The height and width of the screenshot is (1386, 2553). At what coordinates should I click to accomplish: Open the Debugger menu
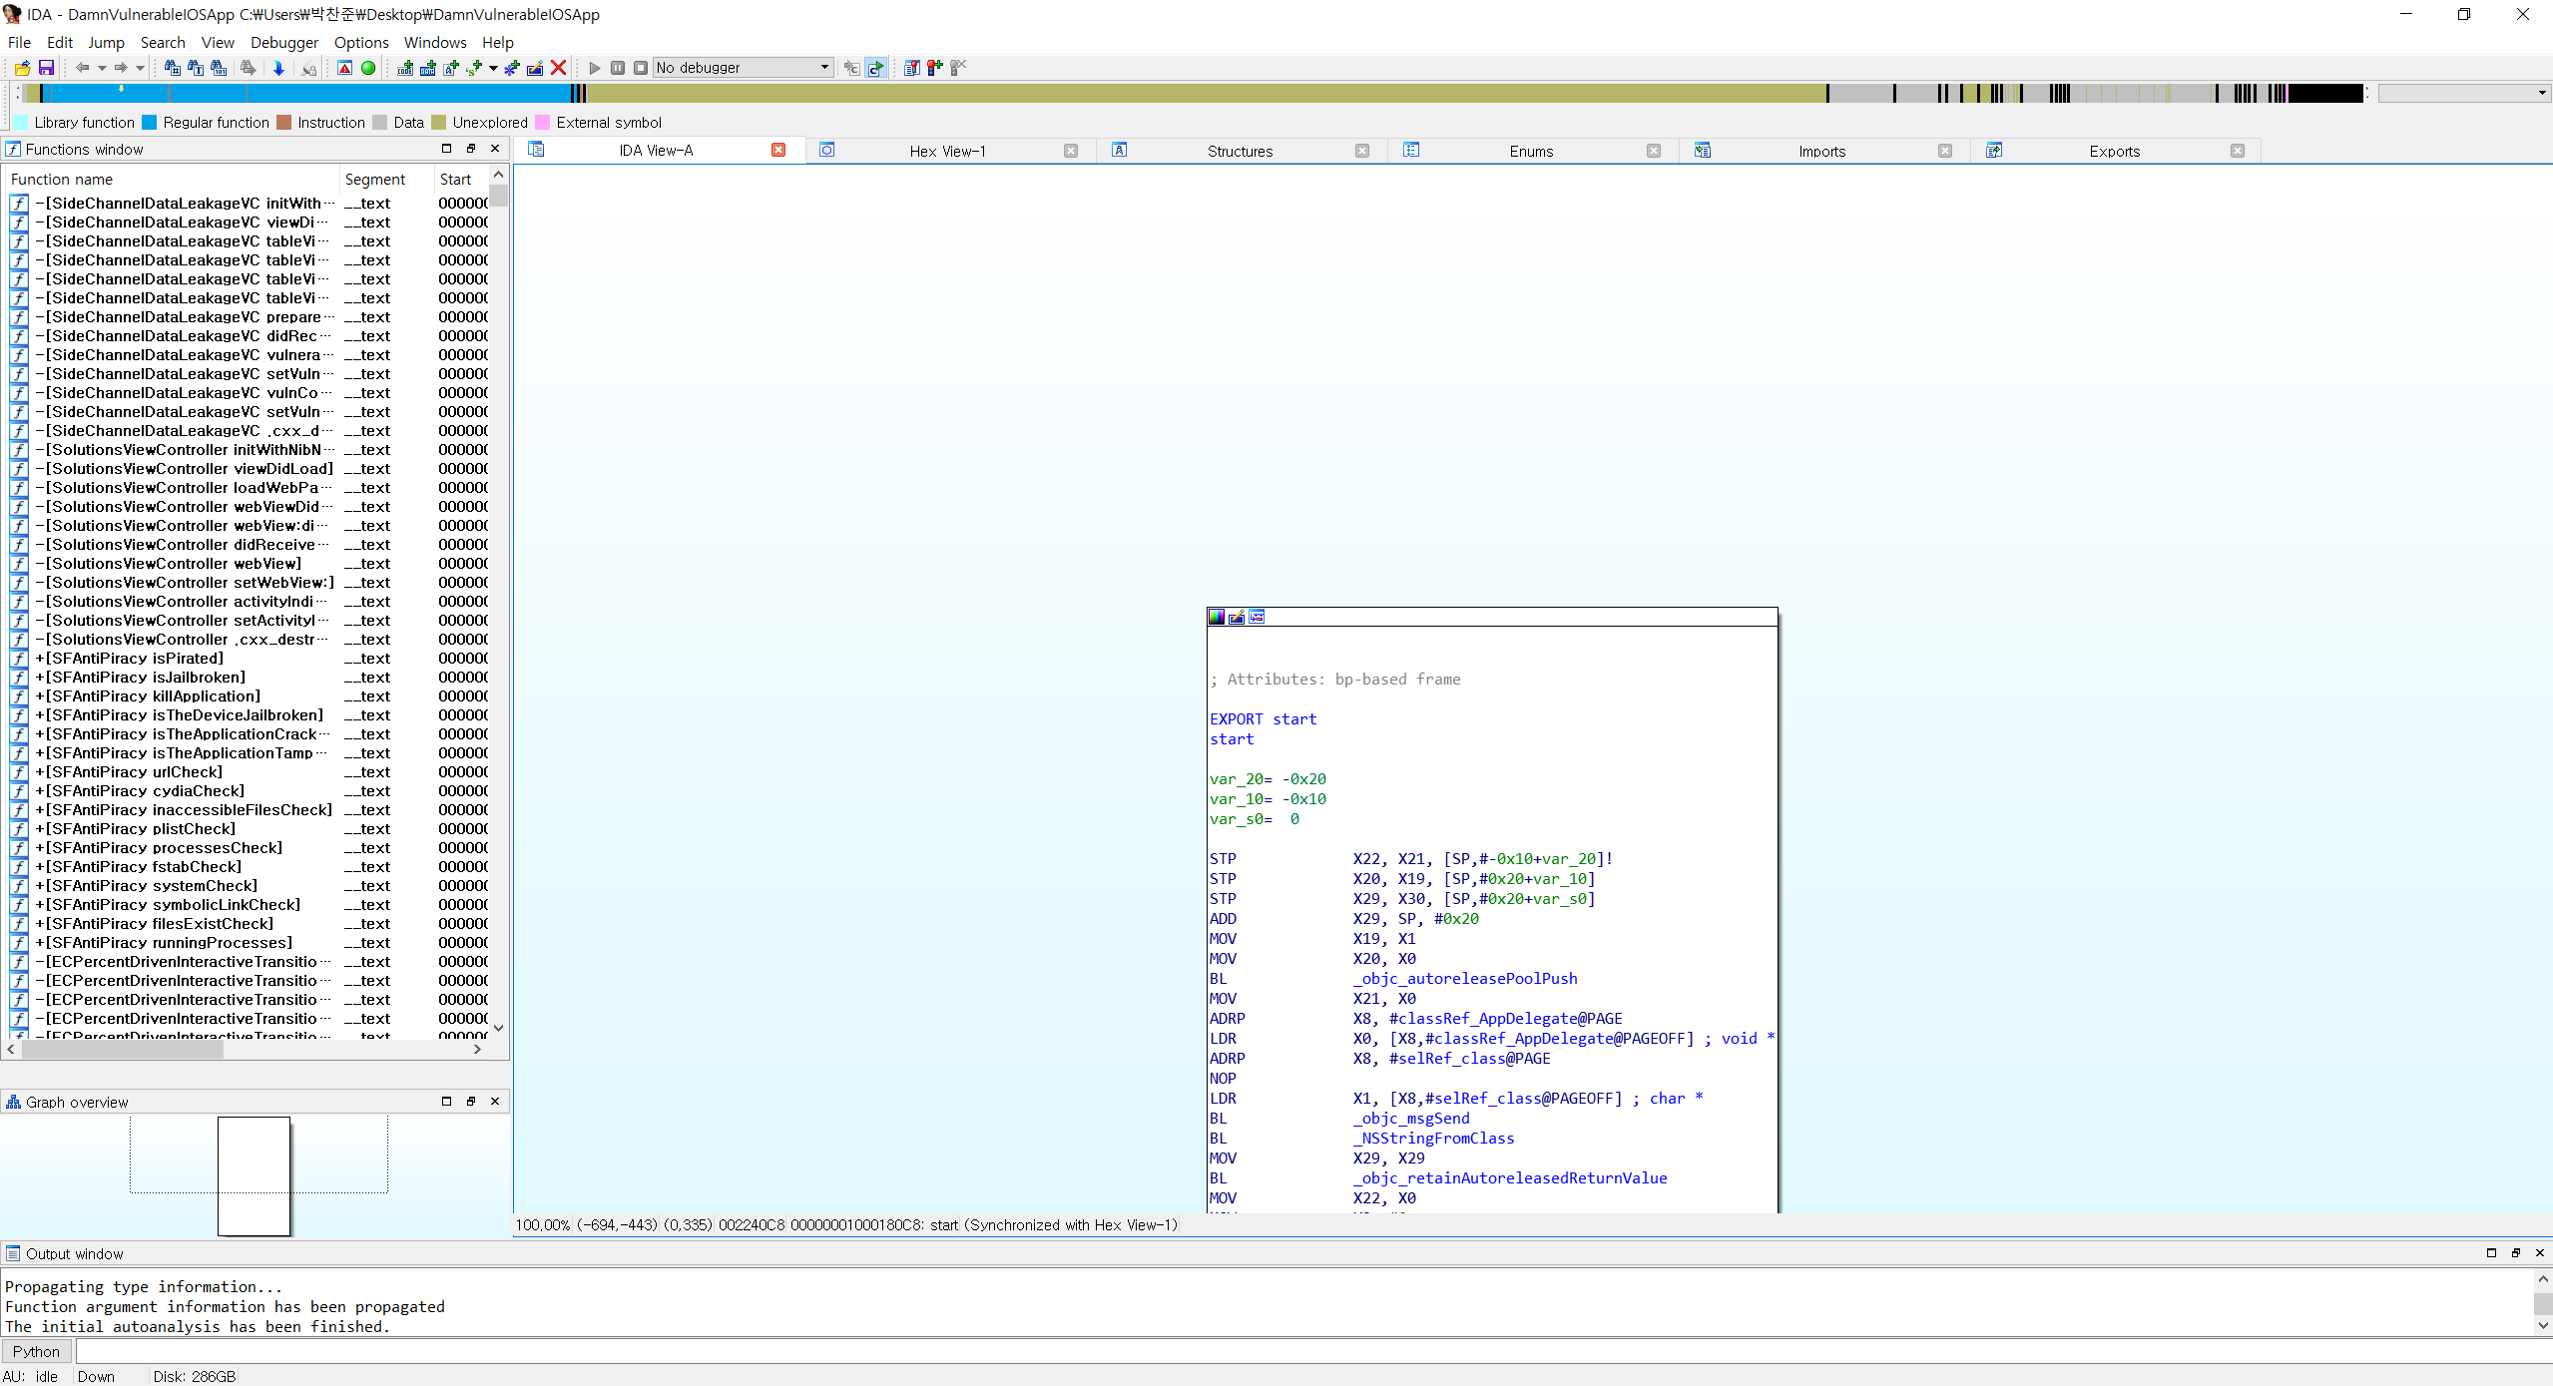coord(283,42)
